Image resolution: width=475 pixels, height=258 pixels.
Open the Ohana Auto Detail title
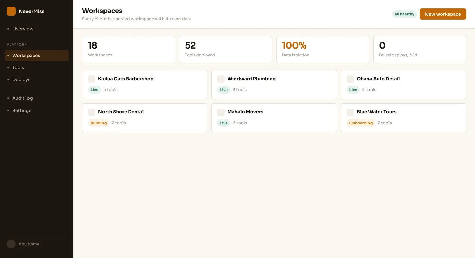378,79
